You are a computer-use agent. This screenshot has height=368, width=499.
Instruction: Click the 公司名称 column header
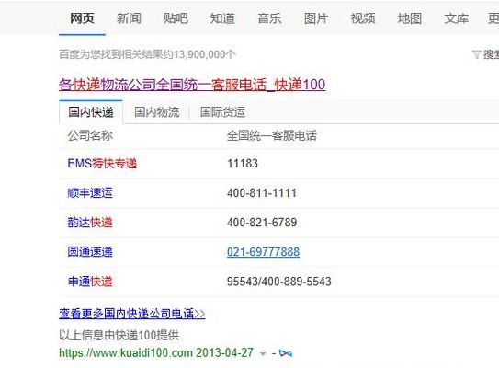click(90, 136)
